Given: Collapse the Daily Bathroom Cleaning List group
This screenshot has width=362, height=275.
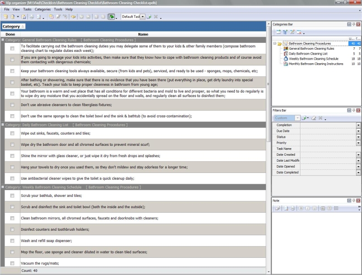Looking at the screenshot, I should pyautogui.click(x=3, y=125).
